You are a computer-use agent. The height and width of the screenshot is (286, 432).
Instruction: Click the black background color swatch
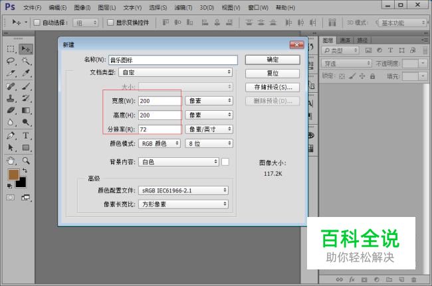coord(21,182)
